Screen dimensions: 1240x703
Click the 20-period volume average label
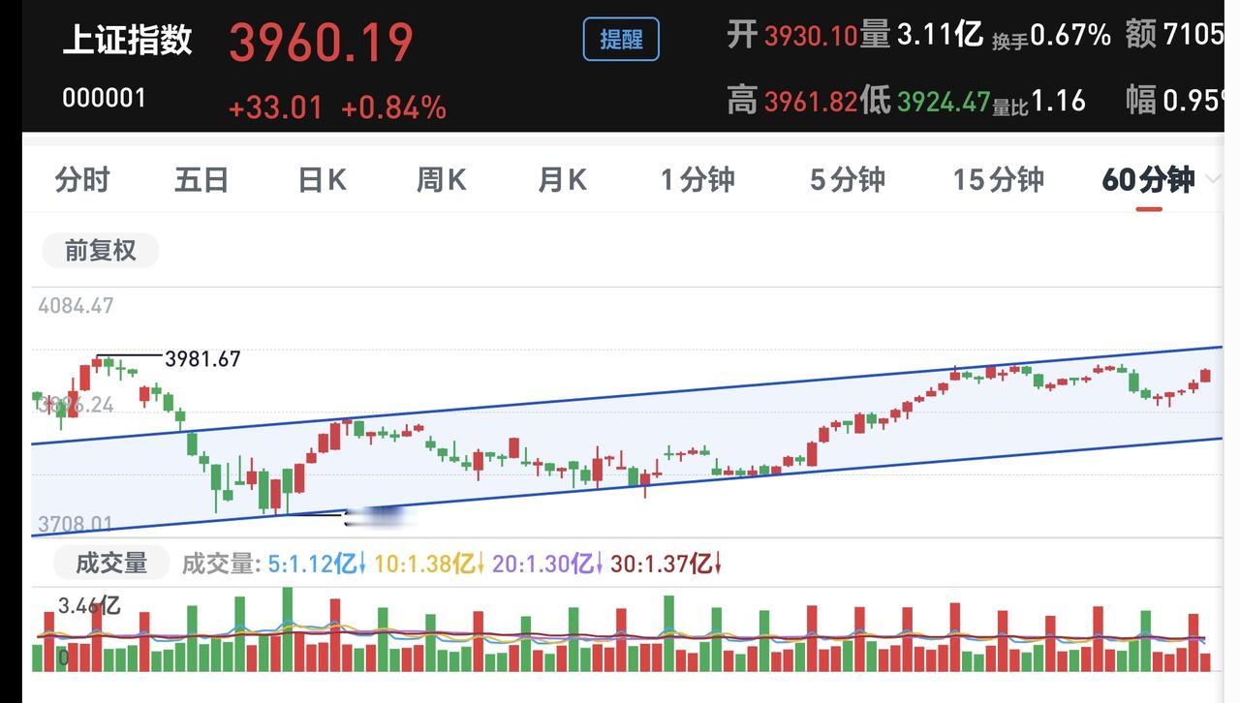(x=547, y=564)
